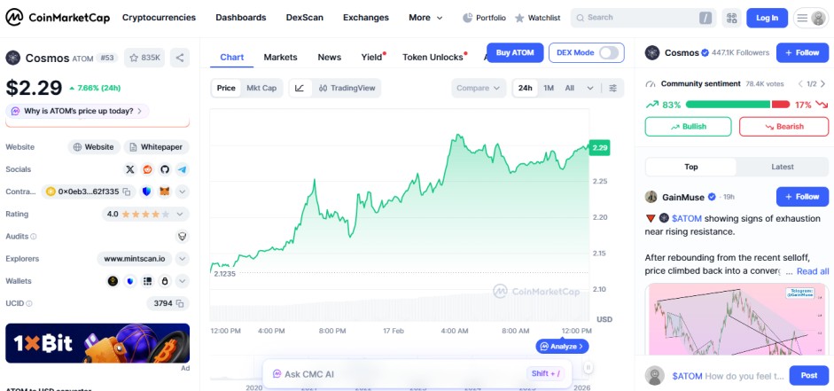Expand the contracts list chevron
The height and width of the screenshot is (391, 834).
point(183,192)
